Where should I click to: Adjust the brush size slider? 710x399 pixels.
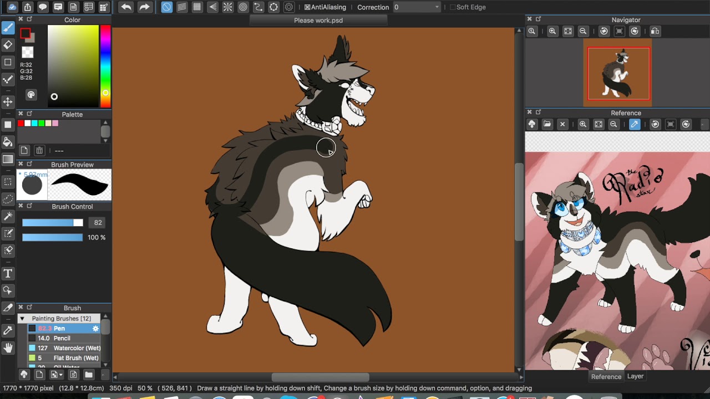coord(53,222)
